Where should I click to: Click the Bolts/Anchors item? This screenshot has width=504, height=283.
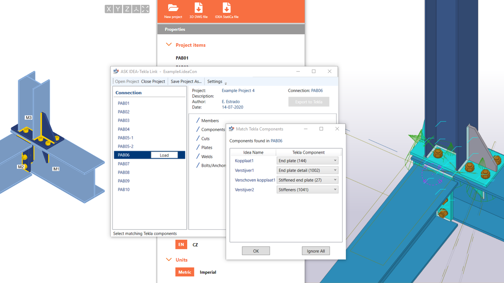coord(213,166)
